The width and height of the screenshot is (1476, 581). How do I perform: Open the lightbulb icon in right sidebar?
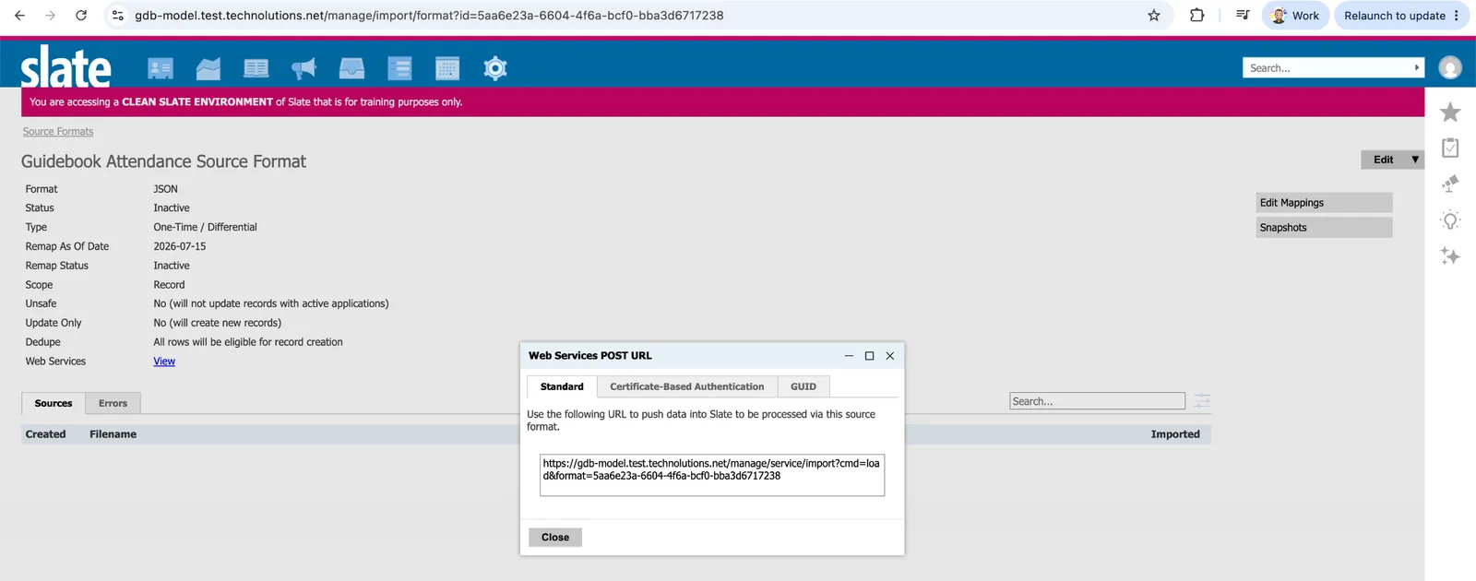click(1450, 220)
